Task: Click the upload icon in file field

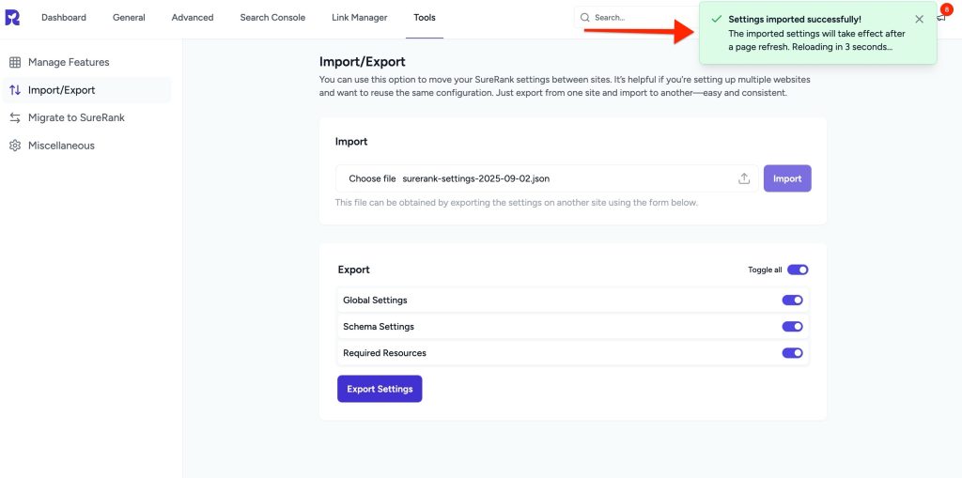Action: point(744,178)
